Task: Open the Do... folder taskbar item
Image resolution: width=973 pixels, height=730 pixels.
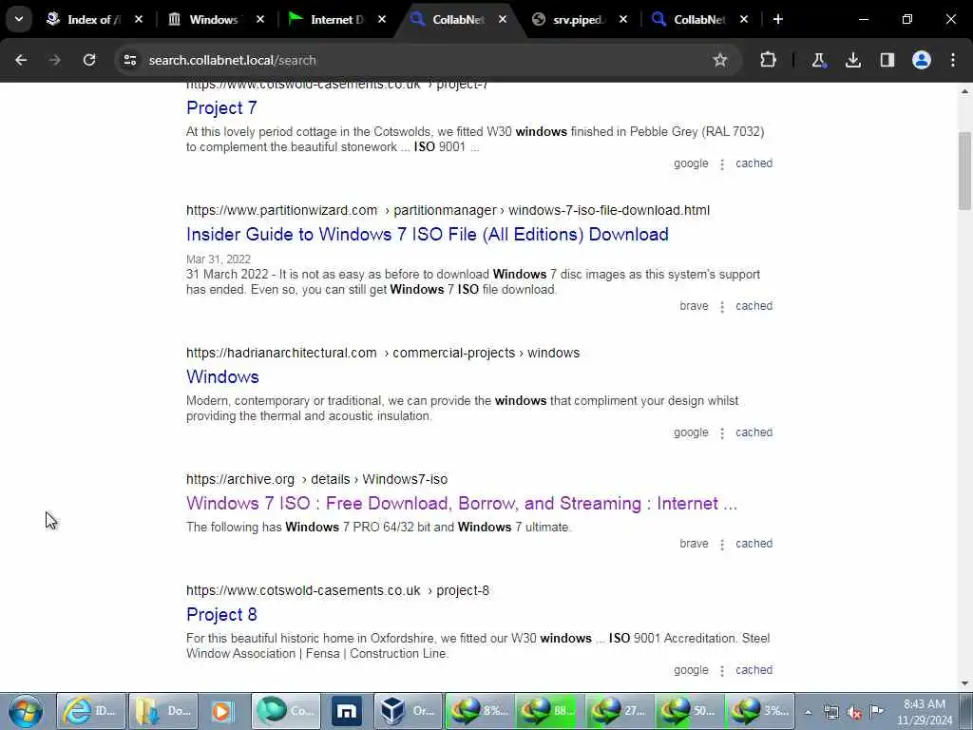Action: click(x=163, y=711)
